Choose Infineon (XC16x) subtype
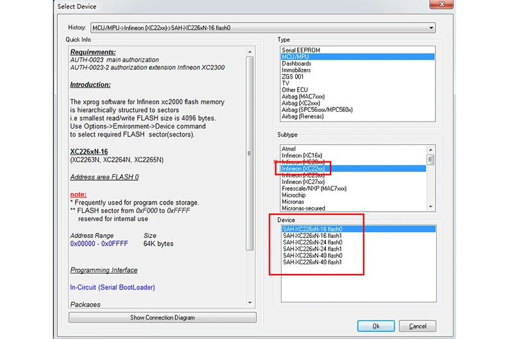 [353, 156]
